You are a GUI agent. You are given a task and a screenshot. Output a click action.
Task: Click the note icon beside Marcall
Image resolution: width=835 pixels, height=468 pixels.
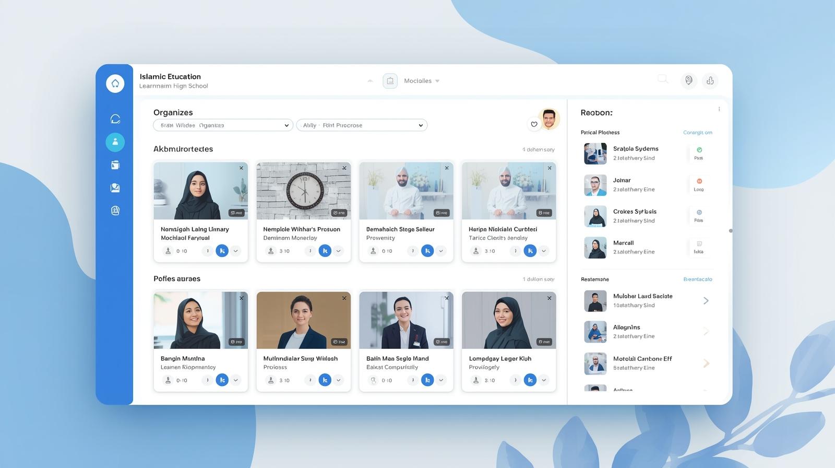(x=699, y=243)
